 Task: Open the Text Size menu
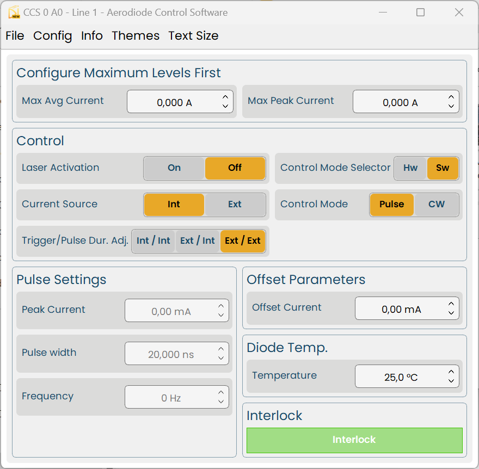click(x=193, y=36)
